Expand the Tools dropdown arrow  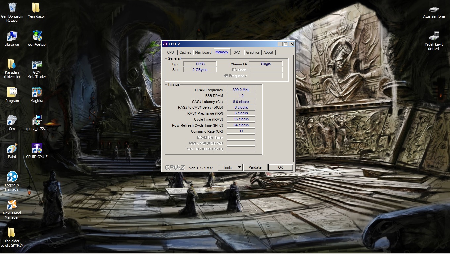click(240, 167)
